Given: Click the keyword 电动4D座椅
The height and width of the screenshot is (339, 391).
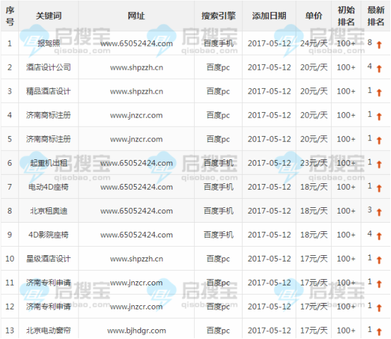Looking at the screenshot, I should tap(49, 187).
